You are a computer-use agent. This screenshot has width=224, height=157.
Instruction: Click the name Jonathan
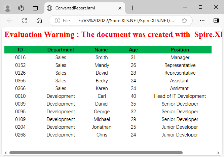tap(102, 127)
